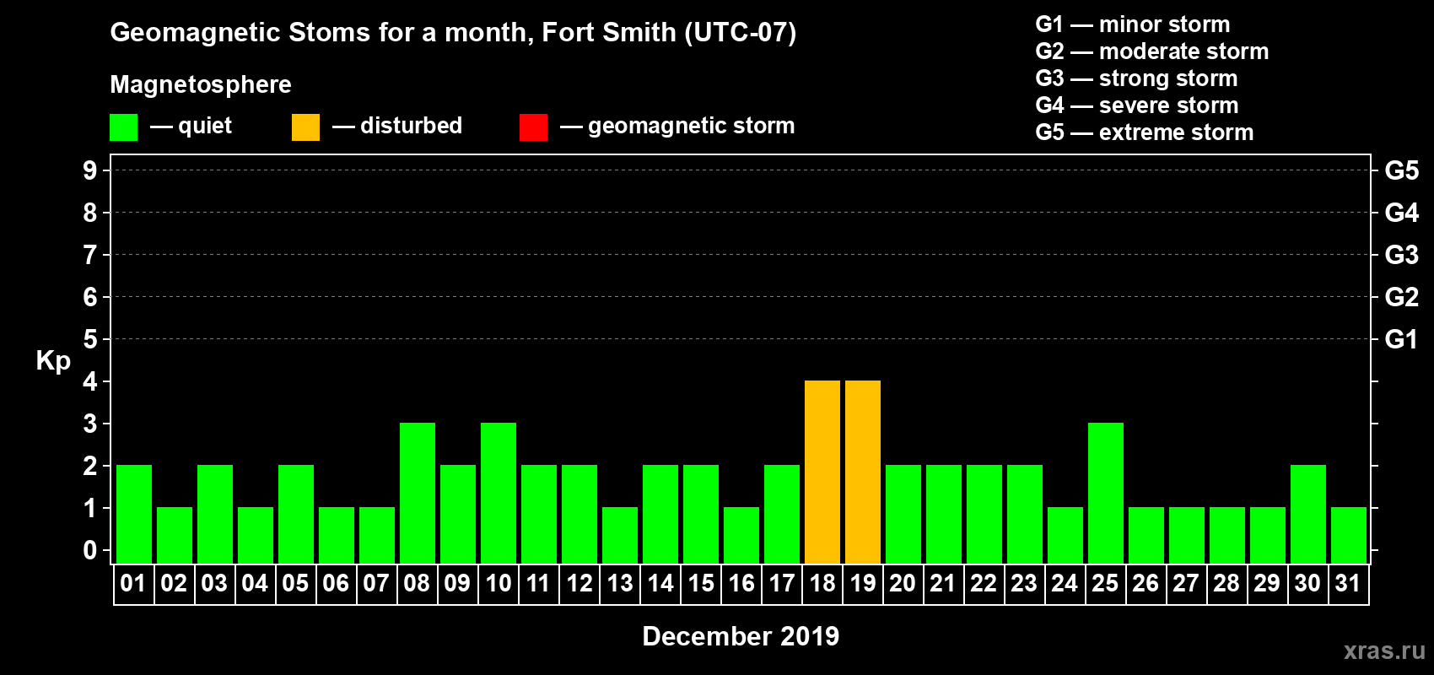Viewport: 1434px width, 675px height.
Task: Click the bar for day 13
Action: click(620, 536)
